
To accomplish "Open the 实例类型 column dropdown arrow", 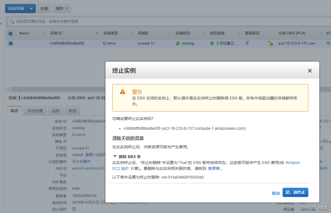I will tap(132, 33).
